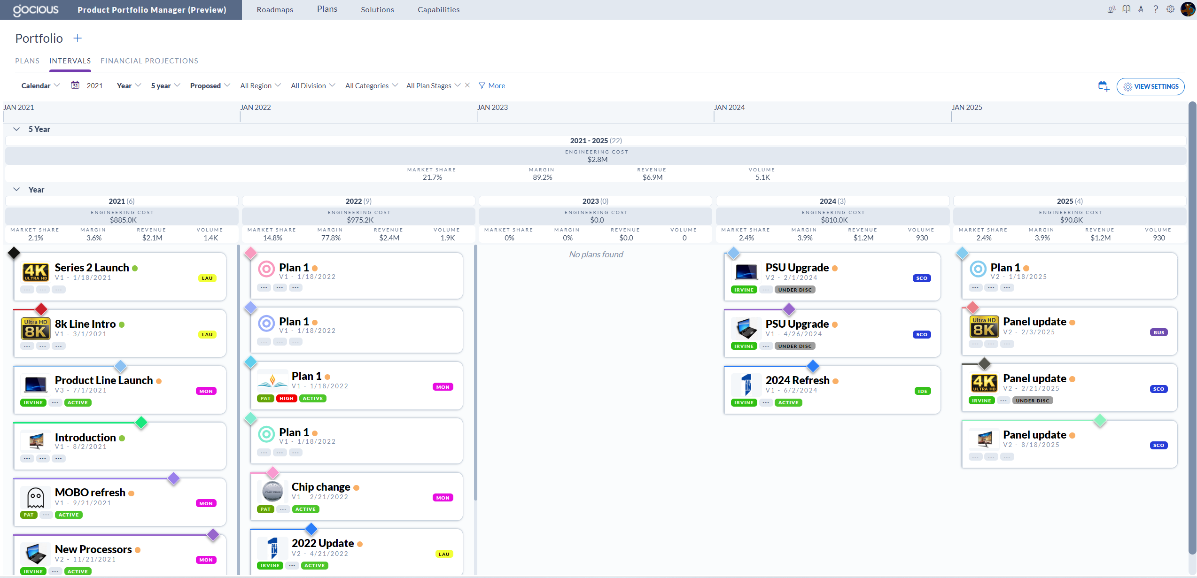
Task: Open the settings gear in top bar
Action: (x=1171, y=9)
